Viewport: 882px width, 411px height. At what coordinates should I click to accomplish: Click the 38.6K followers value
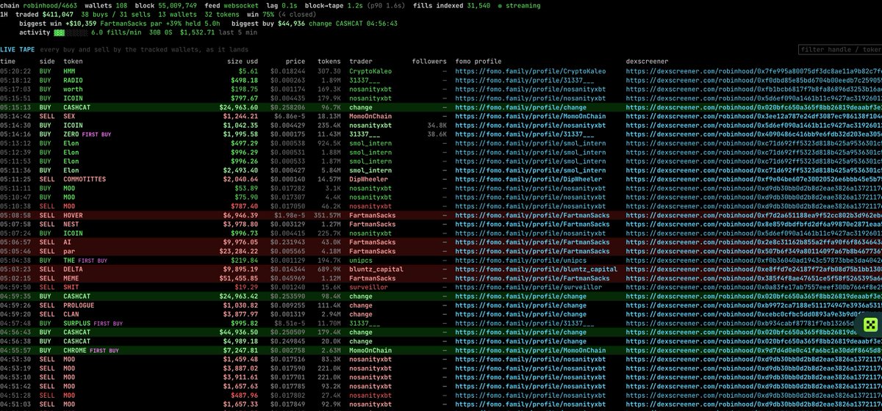point(437,134)
